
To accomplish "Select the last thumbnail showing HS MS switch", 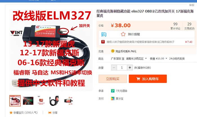I will pyautogui.click(x=68, y=101).
